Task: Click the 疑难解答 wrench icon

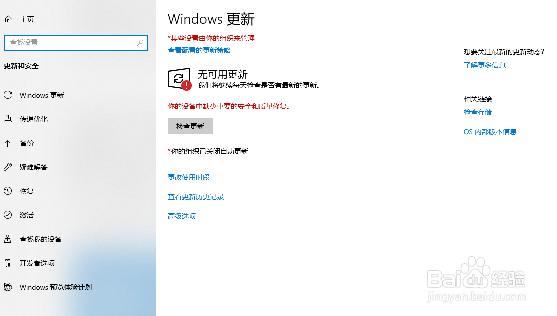Action: click(x=8, y=167)
